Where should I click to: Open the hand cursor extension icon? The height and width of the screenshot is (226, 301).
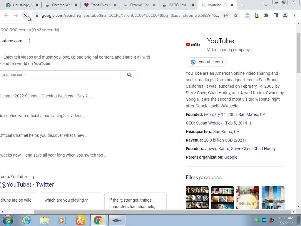[x=257, y=15]
